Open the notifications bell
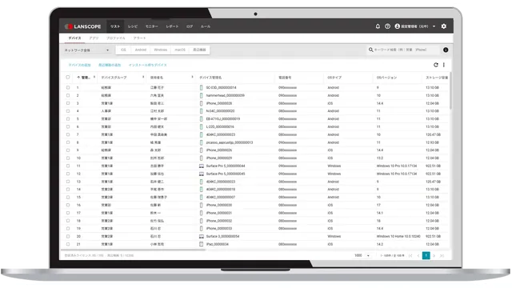The height and width of the screenshot is (288, 512). pos(378,26)
